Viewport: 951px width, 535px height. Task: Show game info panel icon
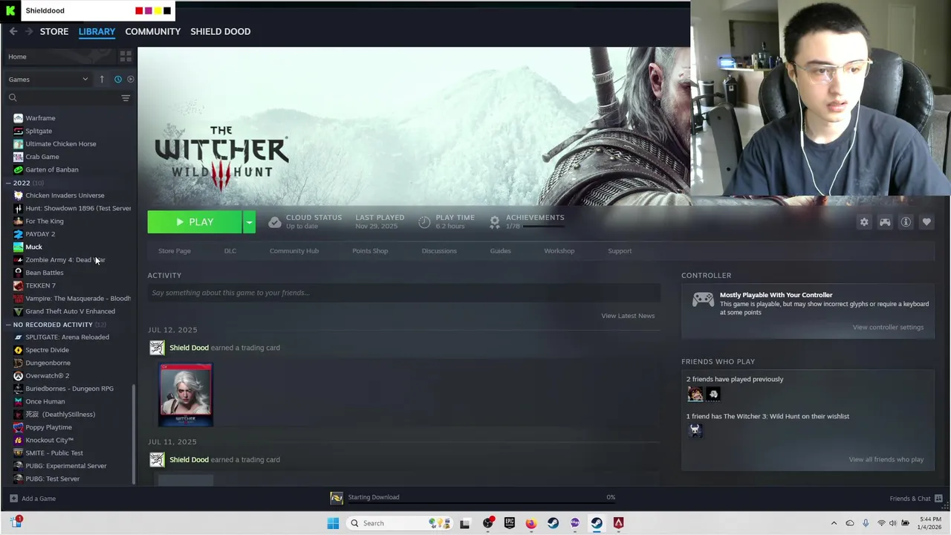(x=906, y=222)
